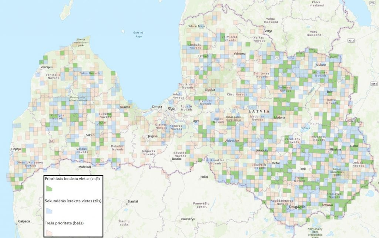Click the green priority legend swatch
The height and width of the screenshot is (238, 379).
point(49,188)
